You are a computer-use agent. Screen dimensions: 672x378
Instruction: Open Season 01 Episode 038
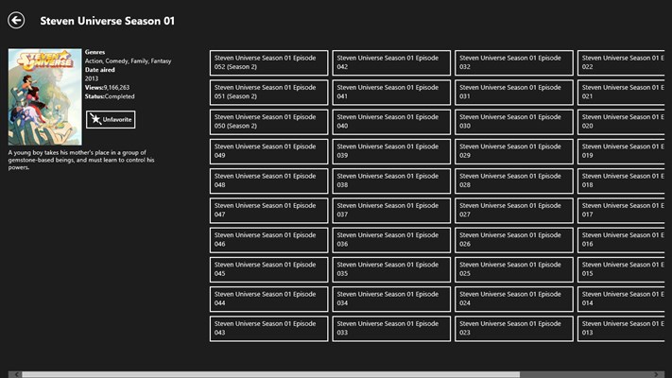pos(391,181)
